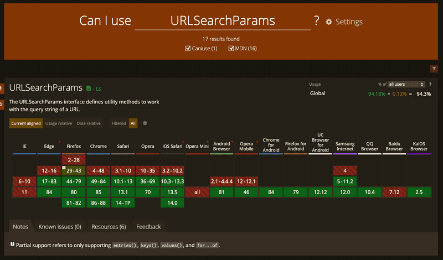Screen dimensions: 443x260
Task: Click the URLSearchParams search input field
Action: pos(223,21)
